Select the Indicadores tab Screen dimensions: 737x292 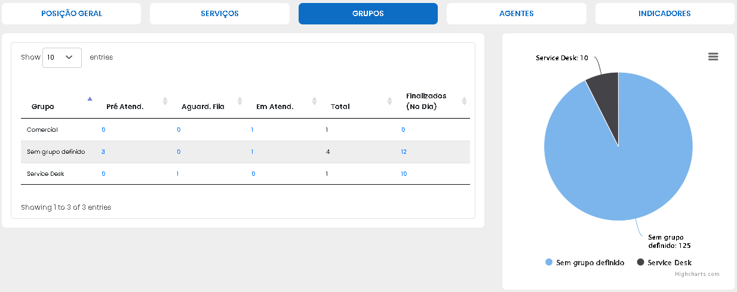coord(664,14)
